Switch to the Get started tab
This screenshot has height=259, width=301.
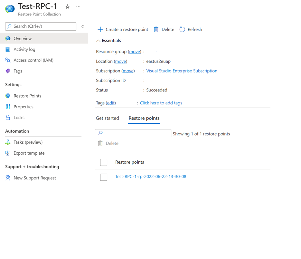(108, 118)
